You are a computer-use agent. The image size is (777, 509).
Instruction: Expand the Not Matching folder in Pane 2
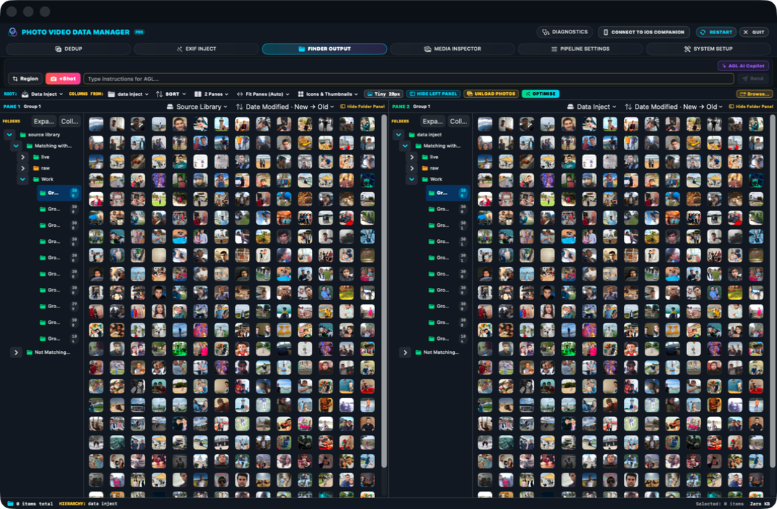406,352
